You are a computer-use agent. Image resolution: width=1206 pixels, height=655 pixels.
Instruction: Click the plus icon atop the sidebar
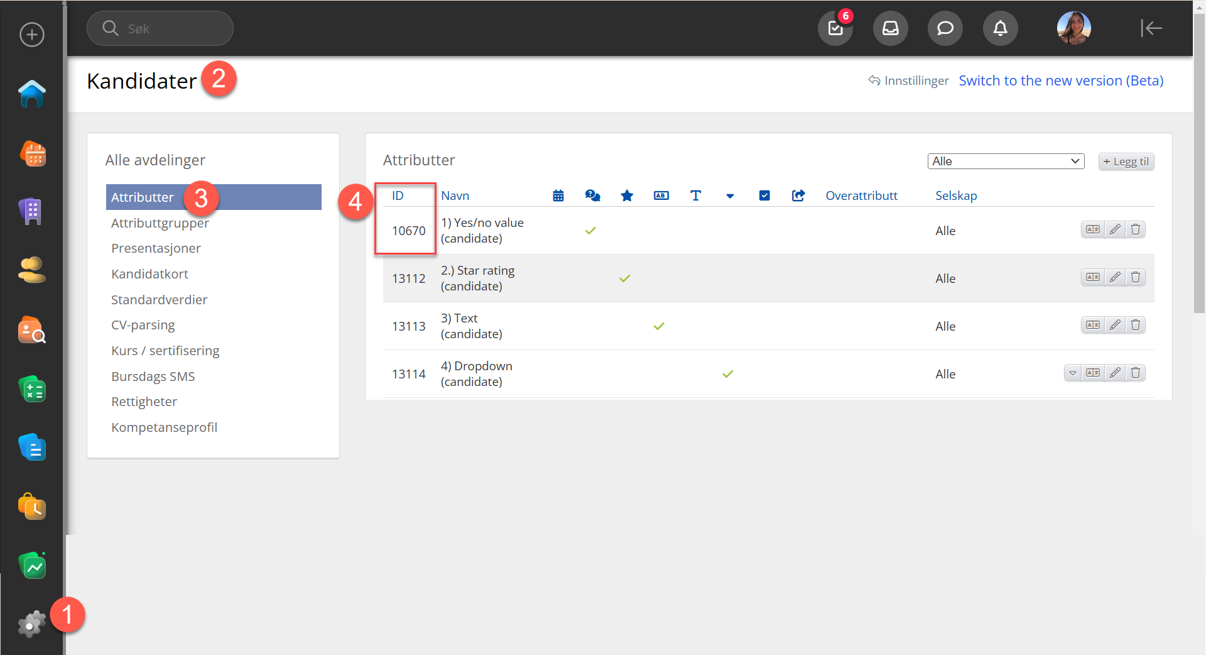32,35
